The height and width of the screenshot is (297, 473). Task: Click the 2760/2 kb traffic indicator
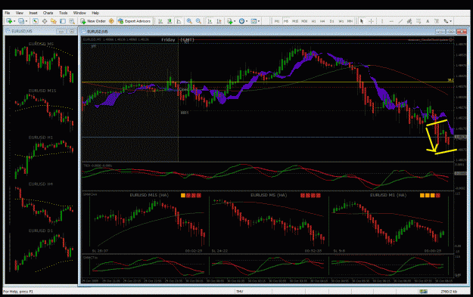click(449, 291)
